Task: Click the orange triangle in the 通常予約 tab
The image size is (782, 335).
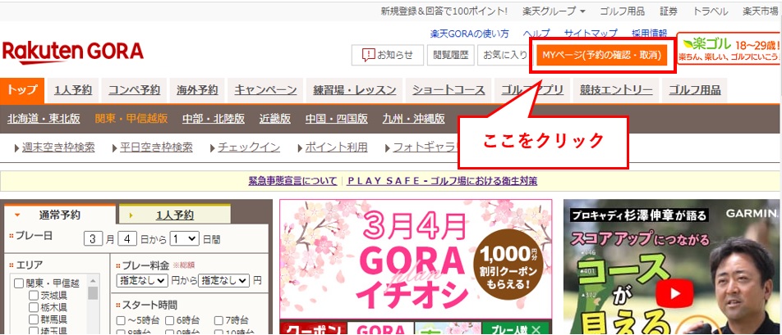Action: 18,215
